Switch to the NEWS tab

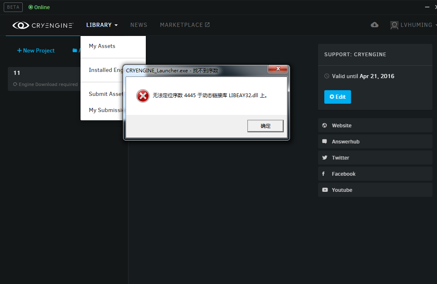(139, 25)
